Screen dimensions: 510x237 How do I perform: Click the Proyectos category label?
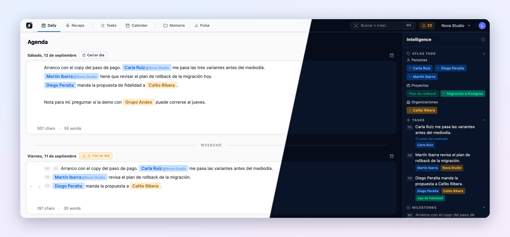418,86
